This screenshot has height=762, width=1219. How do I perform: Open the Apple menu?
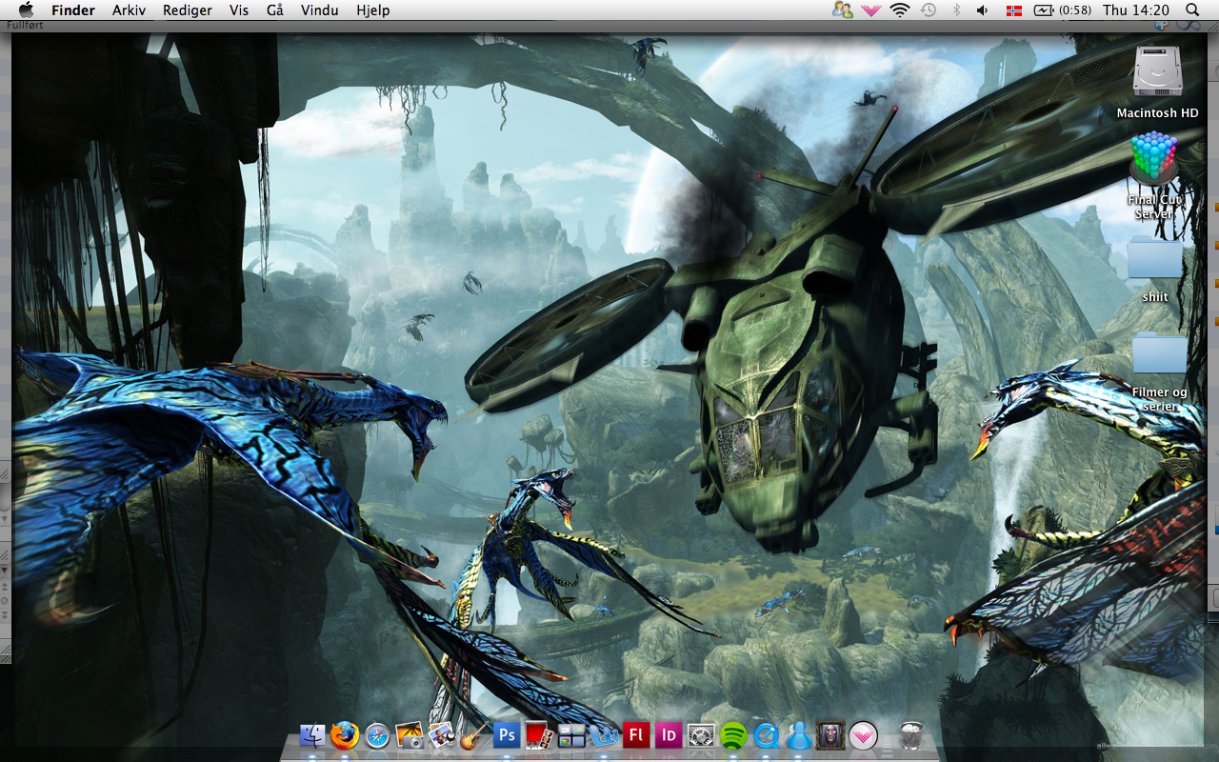(26, 10)
